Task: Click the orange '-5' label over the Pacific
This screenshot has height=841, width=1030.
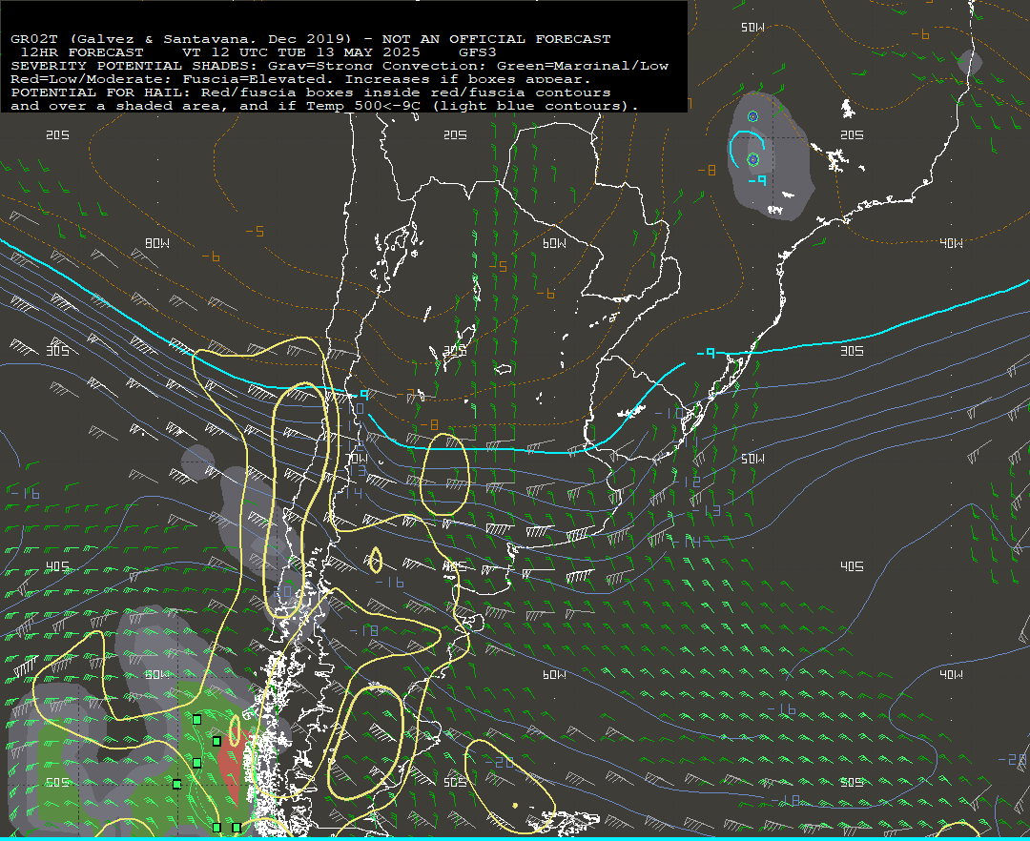Action: tap(255, 231)
